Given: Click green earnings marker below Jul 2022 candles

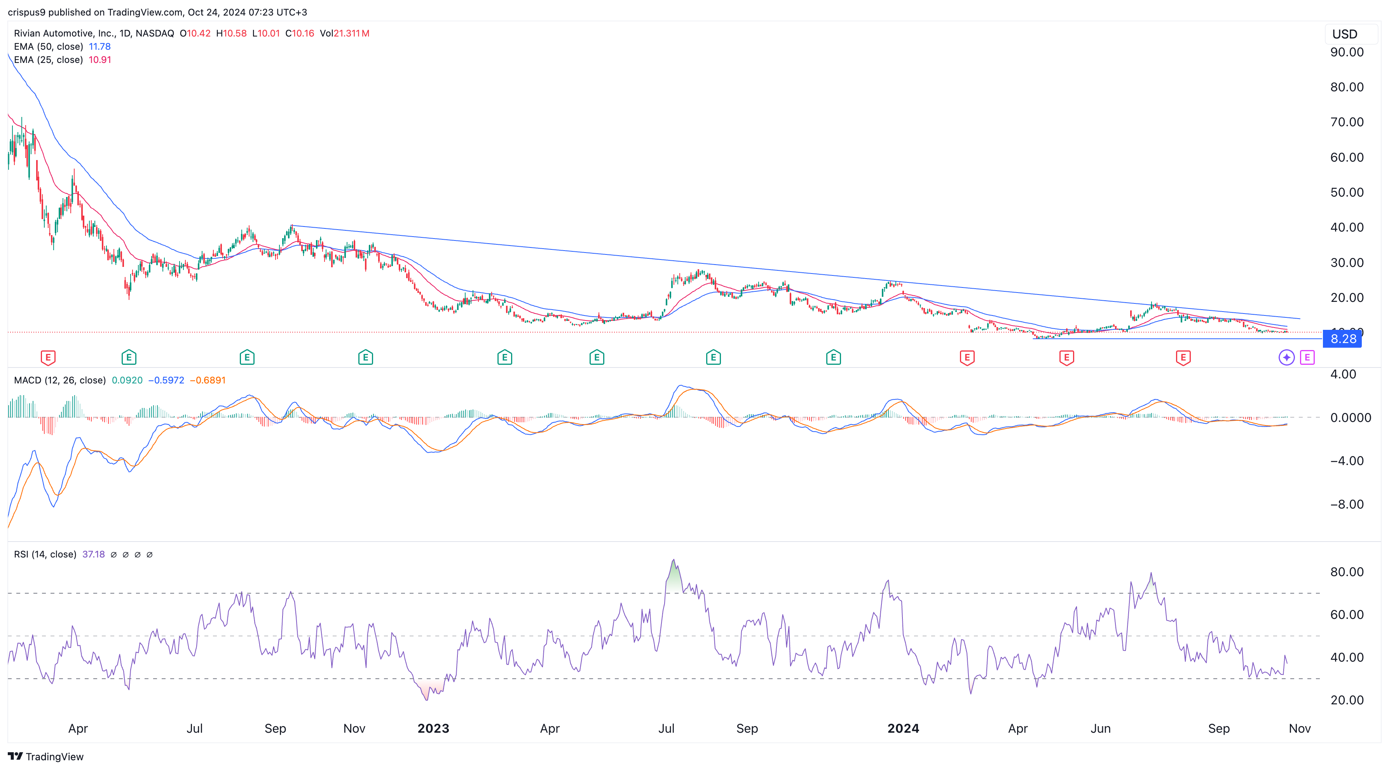Looking at the screenshot, I should pyautogui.click(x=247, y=357).
